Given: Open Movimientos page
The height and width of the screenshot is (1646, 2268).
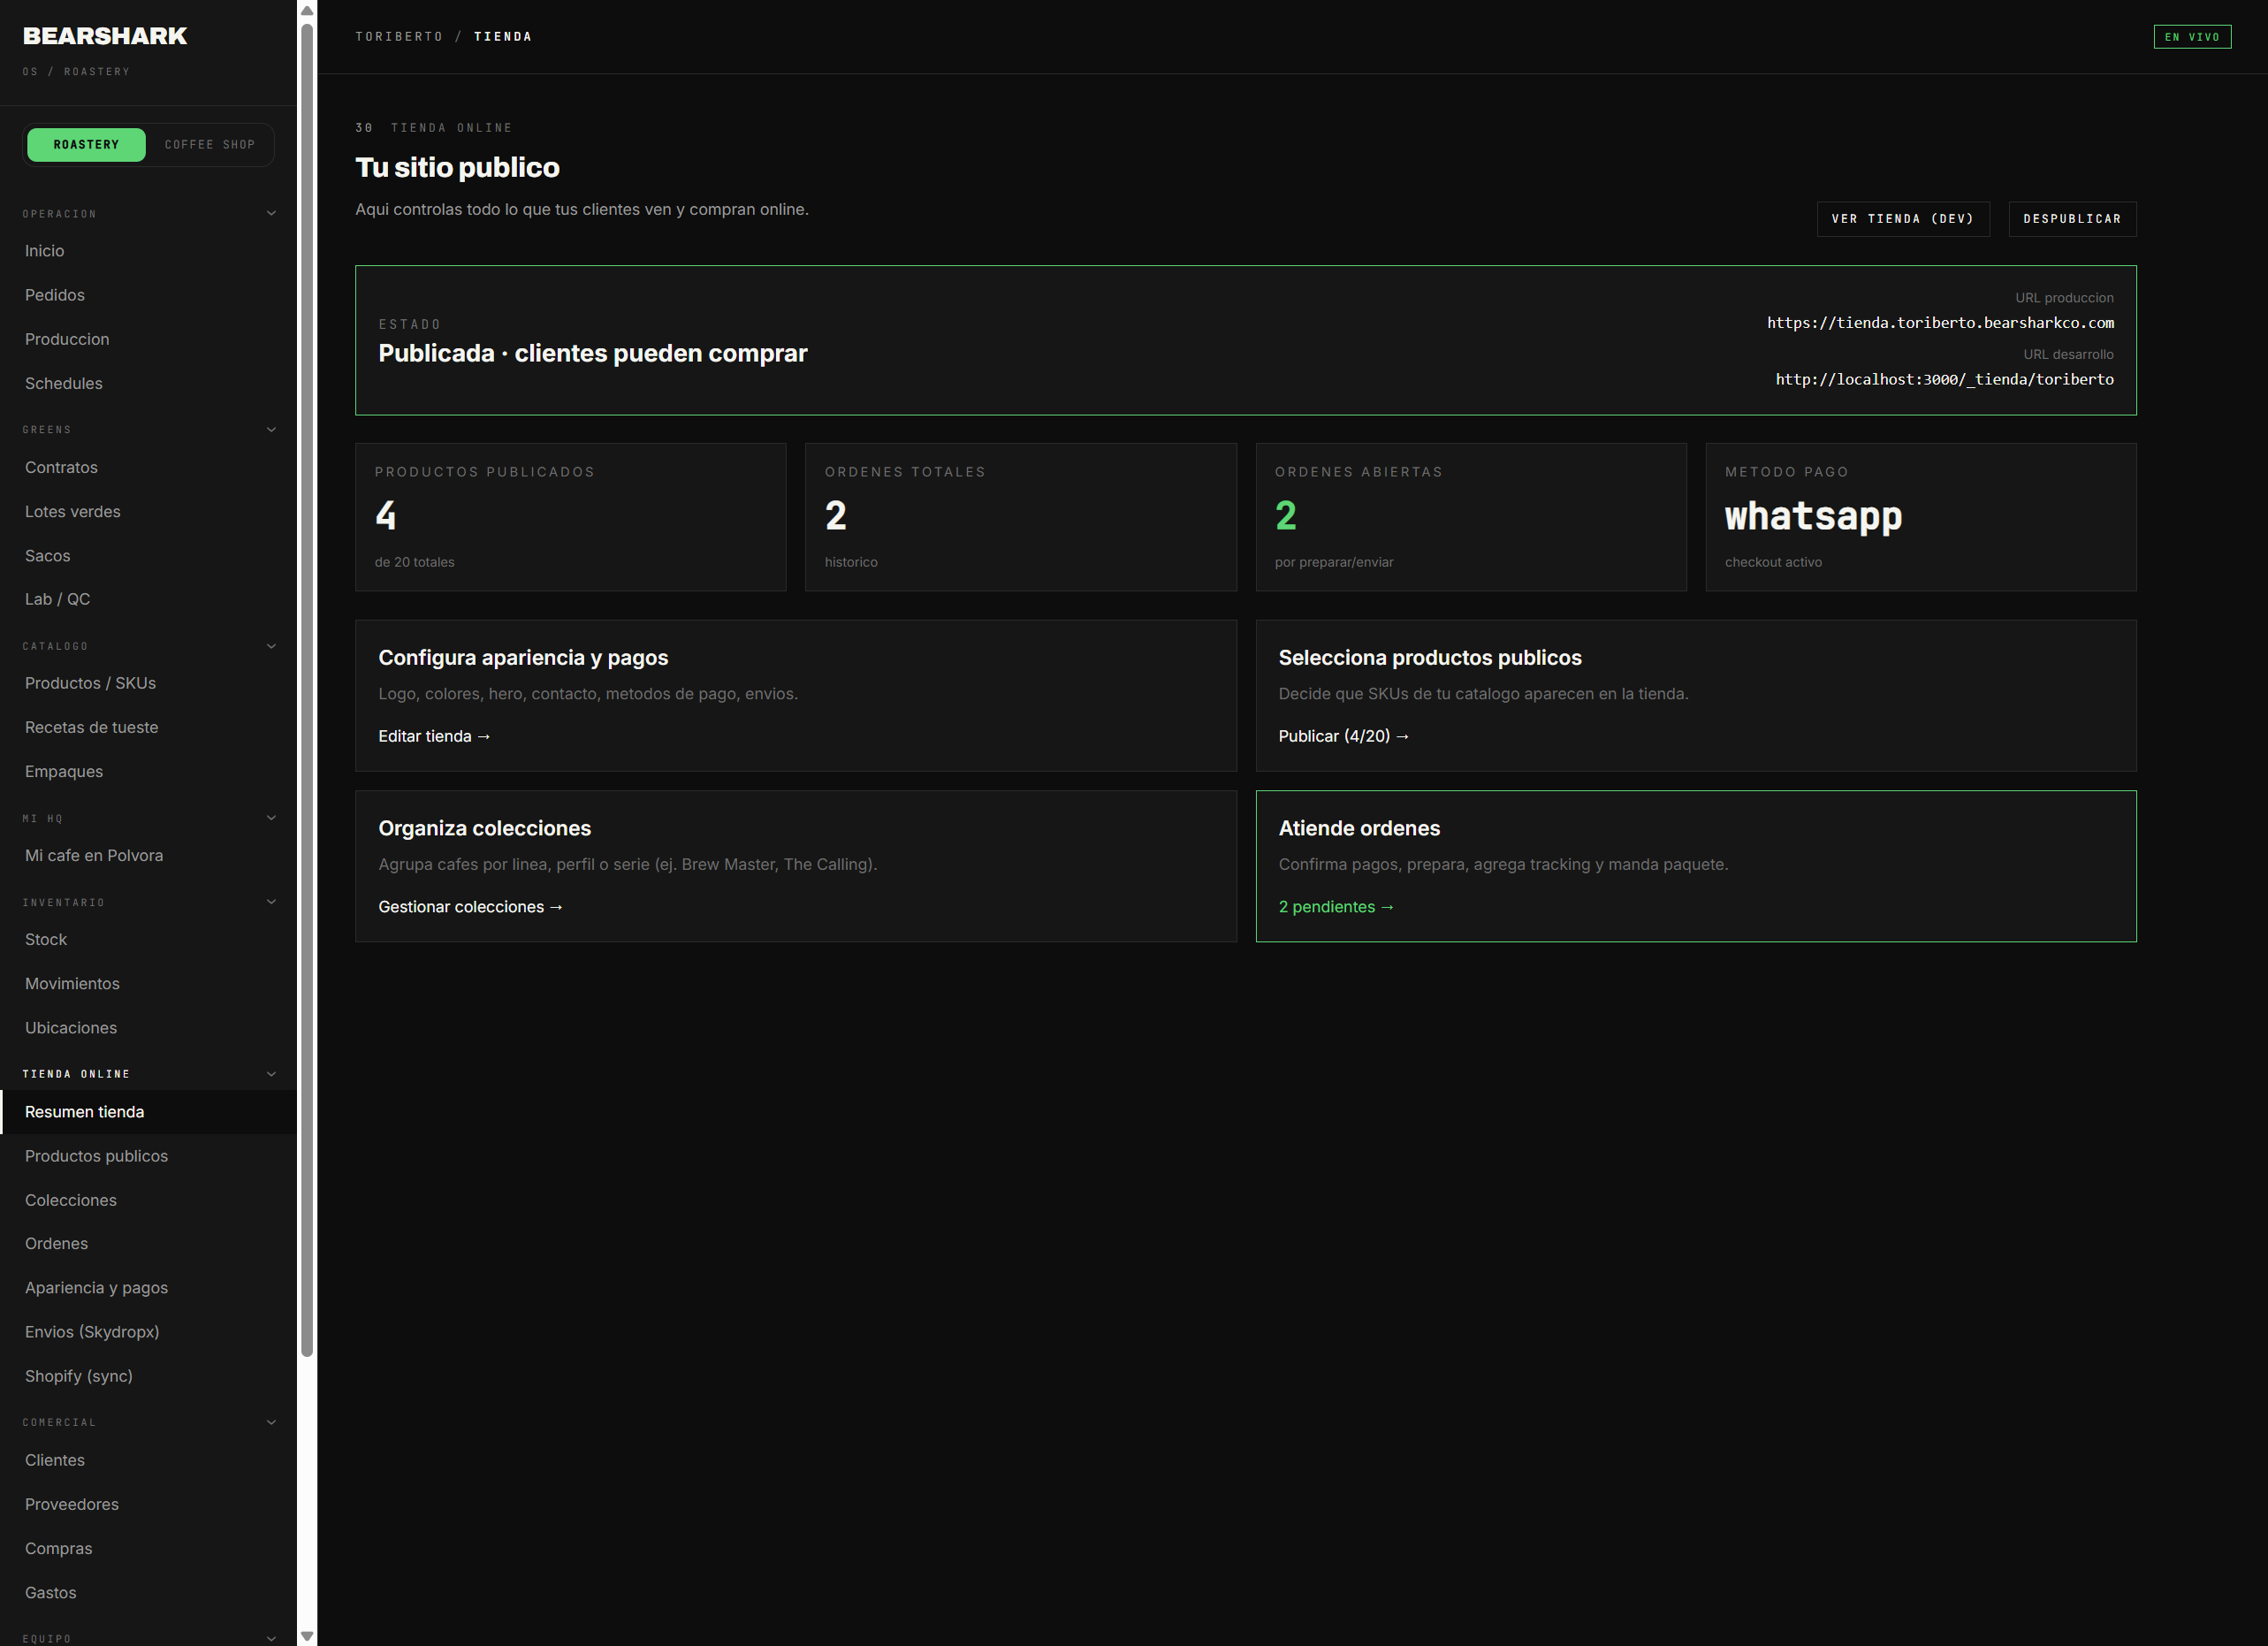Looking at the screenshot, I should (x=148, y=983).
